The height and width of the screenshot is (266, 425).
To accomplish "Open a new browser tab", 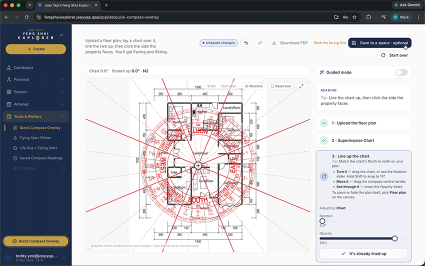I will tap(106, 5).
